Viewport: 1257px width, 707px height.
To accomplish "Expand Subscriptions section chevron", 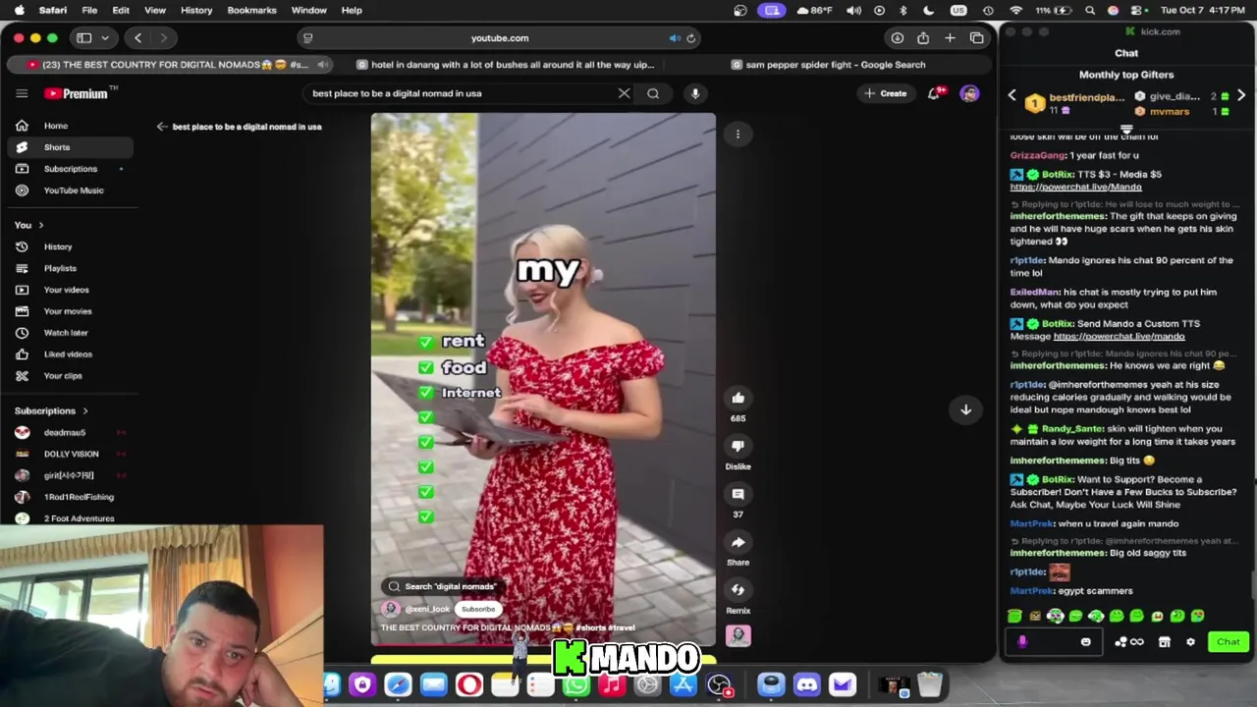I will 84,410.
